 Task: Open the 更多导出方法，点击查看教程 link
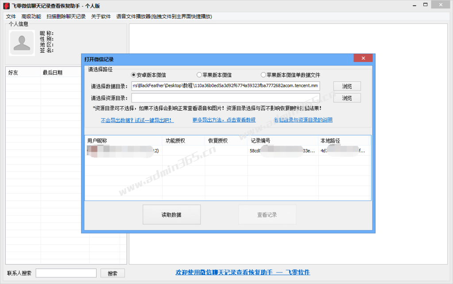pyautogui.click(x=224, y=120)
